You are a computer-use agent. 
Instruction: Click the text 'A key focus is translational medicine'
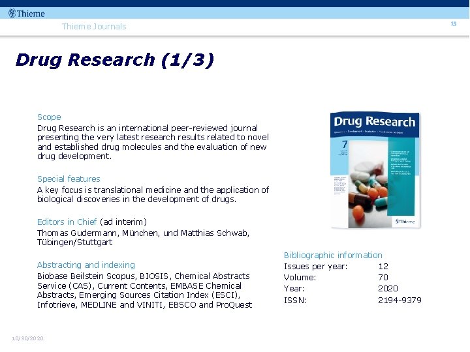[109, 190]
